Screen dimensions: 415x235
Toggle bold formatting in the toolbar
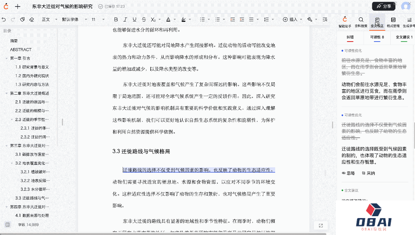click(x=116, y=20)
